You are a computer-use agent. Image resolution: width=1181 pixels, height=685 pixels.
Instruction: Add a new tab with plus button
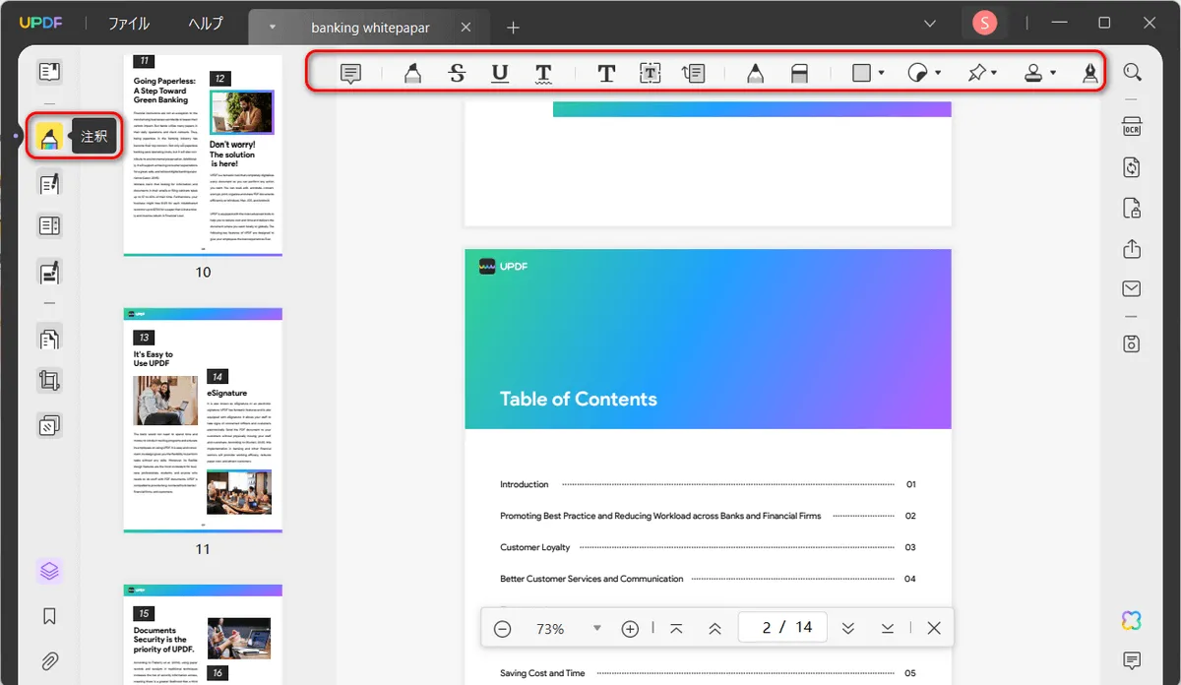(513, 28)
